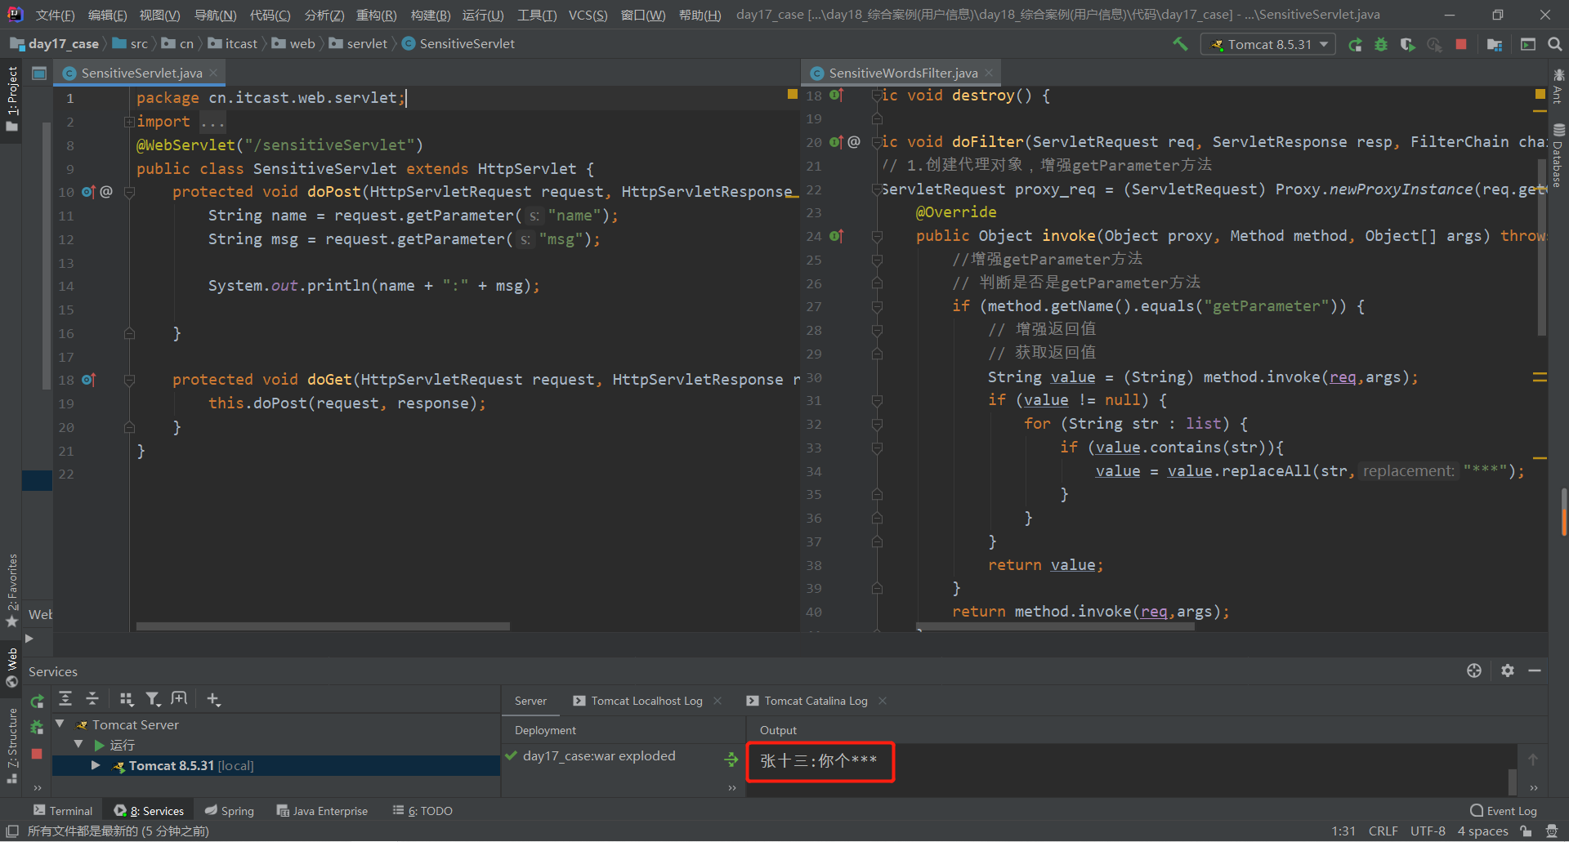The width and height of the screenshot is (1569, 842).
Task: Open the Group By options in Services
Action: [126, 698]
